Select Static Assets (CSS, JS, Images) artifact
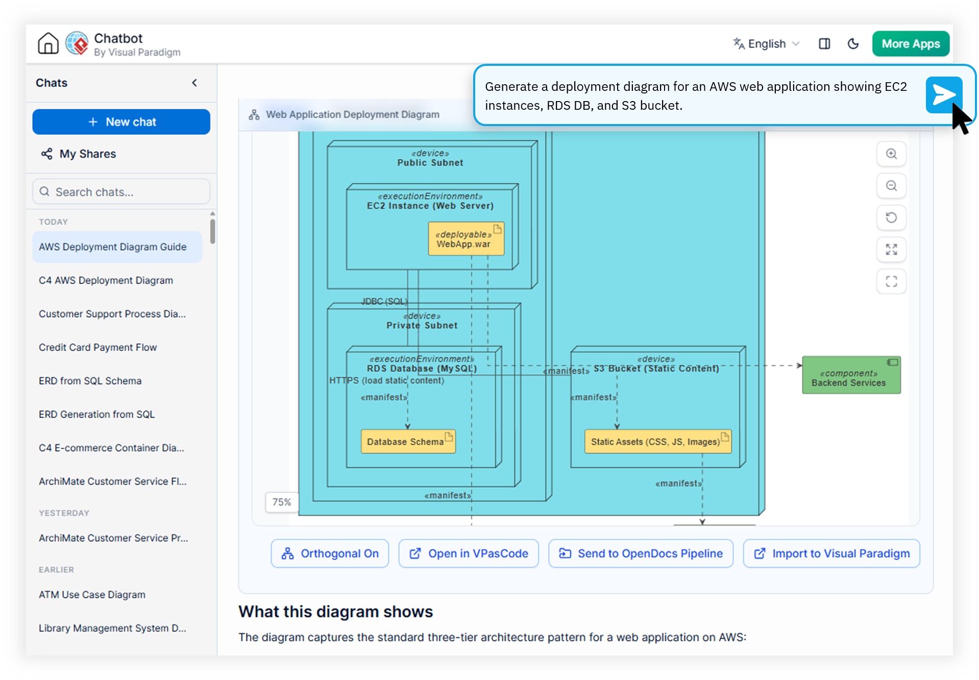Image resolution: width=979 pixels, height=680 pixels. [658, 442]
